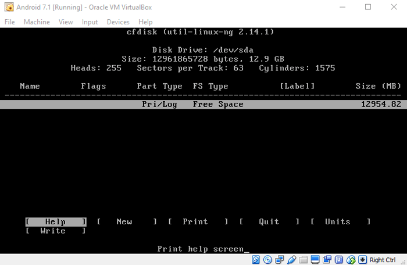
Task: Select the highlighted Help option in cfdisk
Action: coord(56,221)
